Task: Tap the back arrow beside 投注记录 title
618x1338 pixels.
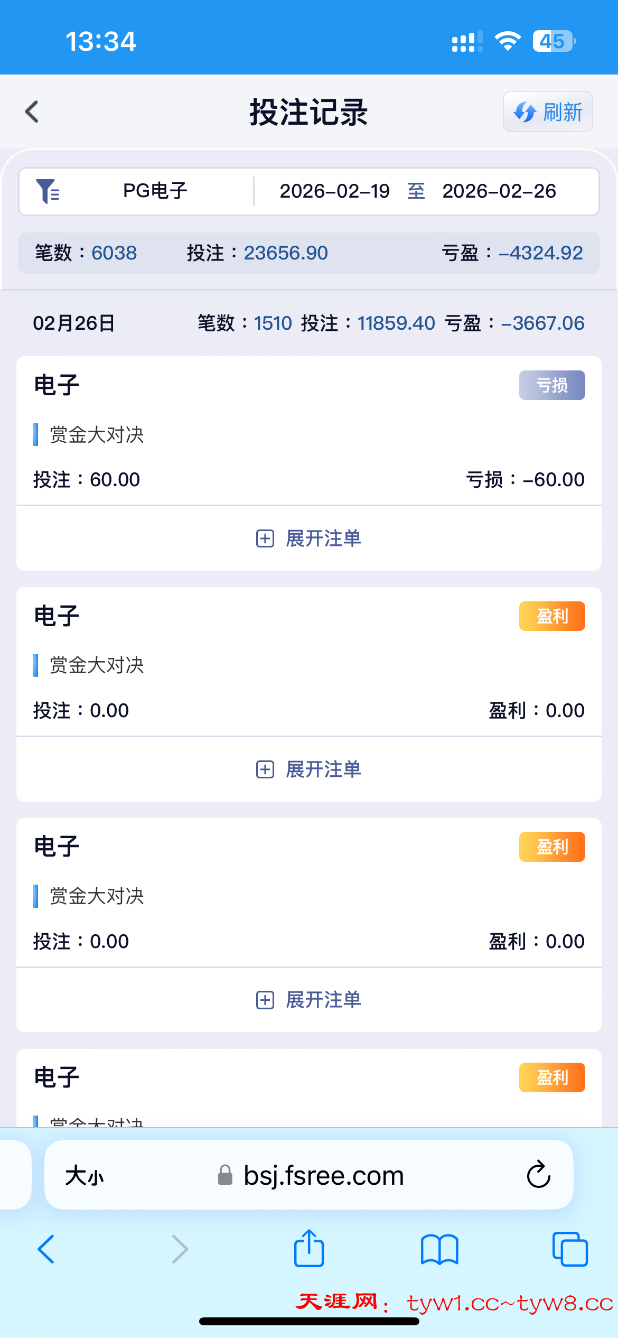Action: [x=32, y=112]
